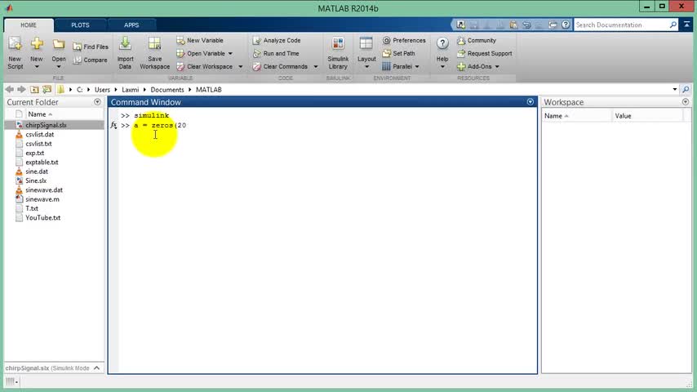Viewport: 697px width, 392px height.
Task: Create a New Variable
Action: [200, 41]
